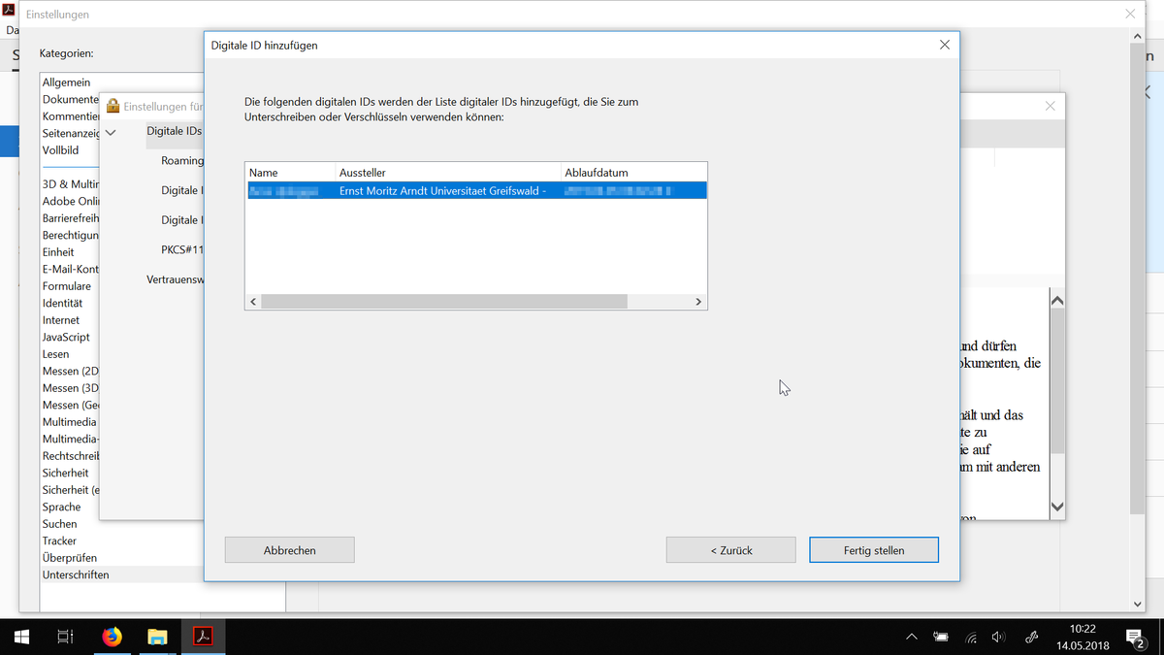Click the Adobe Acrobat taskbar icon

tap(203, 637)
